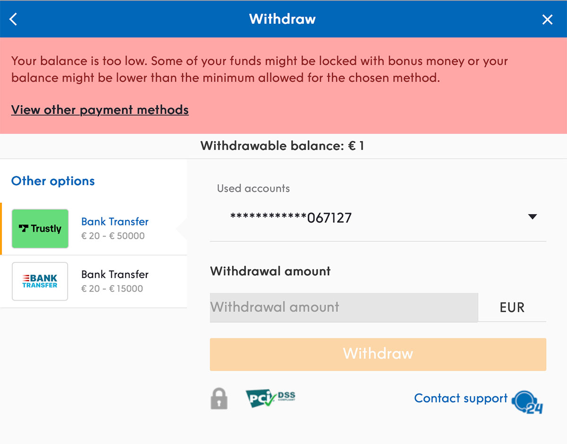567x444 pixels.
Task: Click the Bank Transfer logo icon
Action: pos(40,281)
